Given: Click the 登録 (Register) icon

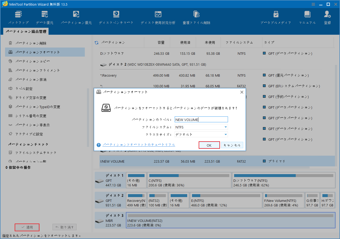Looking at the screenshot, I should tap(327, 17).
